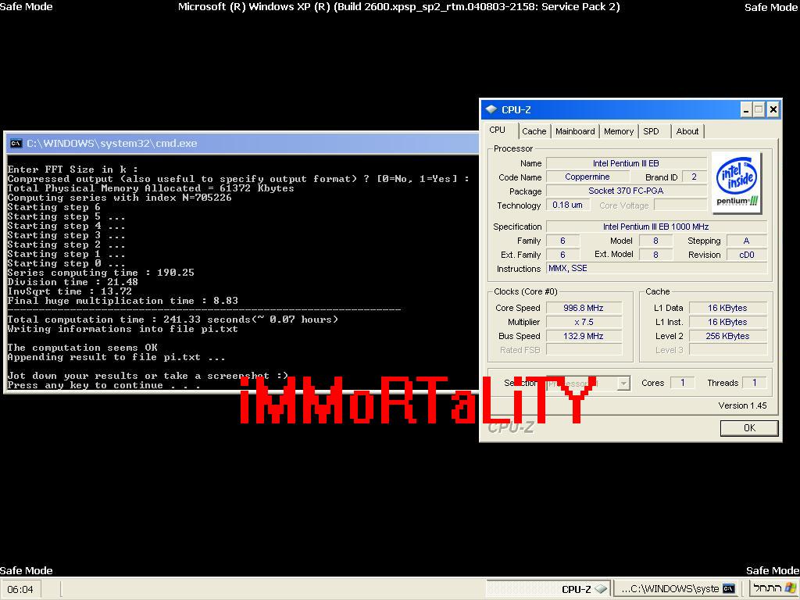Click the Specification 'Intel Pentium III EB 1000 MHz'

point(656,227)
